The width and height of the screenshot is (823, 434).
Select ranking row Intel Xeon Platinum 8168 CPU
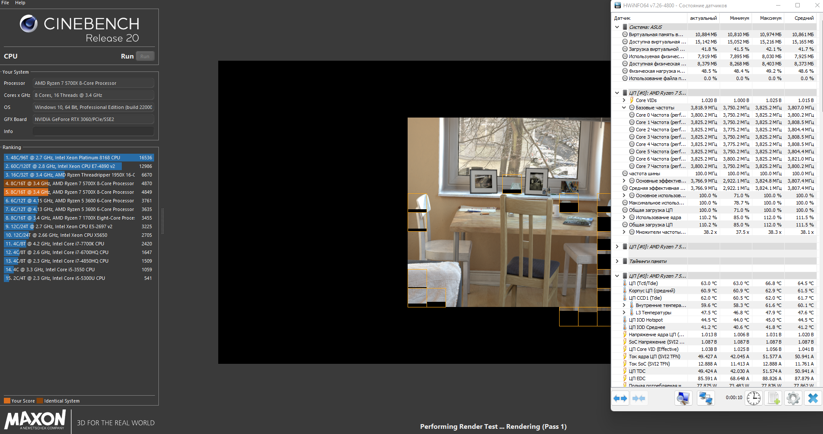click(79, 158)
